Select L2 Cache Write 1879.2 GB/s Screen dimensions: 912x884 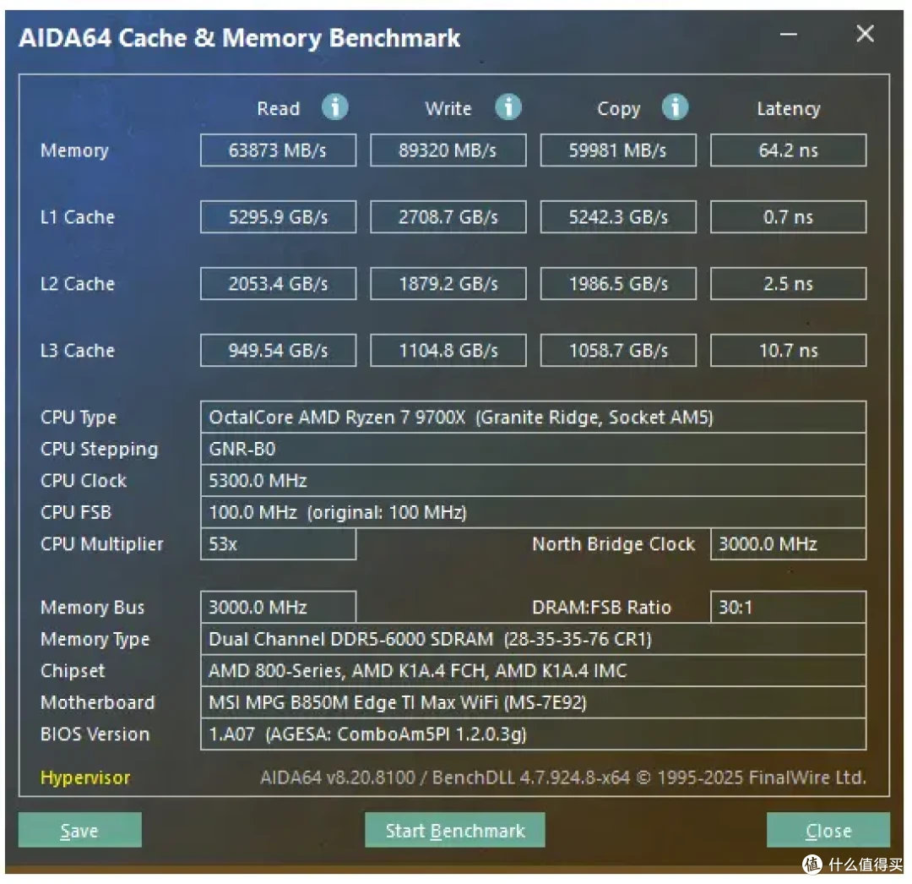click(448, 283)
